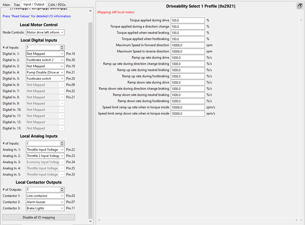The width and height of the screenshot is (305, 225).
Task: Increase the number of digital inputs spinner
Action: coord(62,46)
